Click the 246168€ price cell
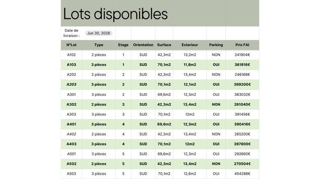 (242, 75)
